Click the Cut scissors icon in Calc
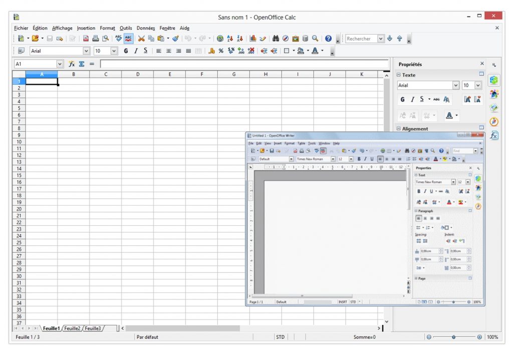 point(141,39)
